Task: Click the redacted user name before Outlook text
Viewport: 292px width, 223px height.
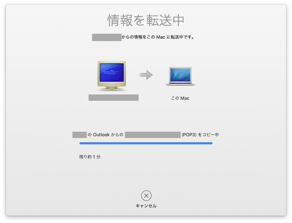Action: click(79, 135)
